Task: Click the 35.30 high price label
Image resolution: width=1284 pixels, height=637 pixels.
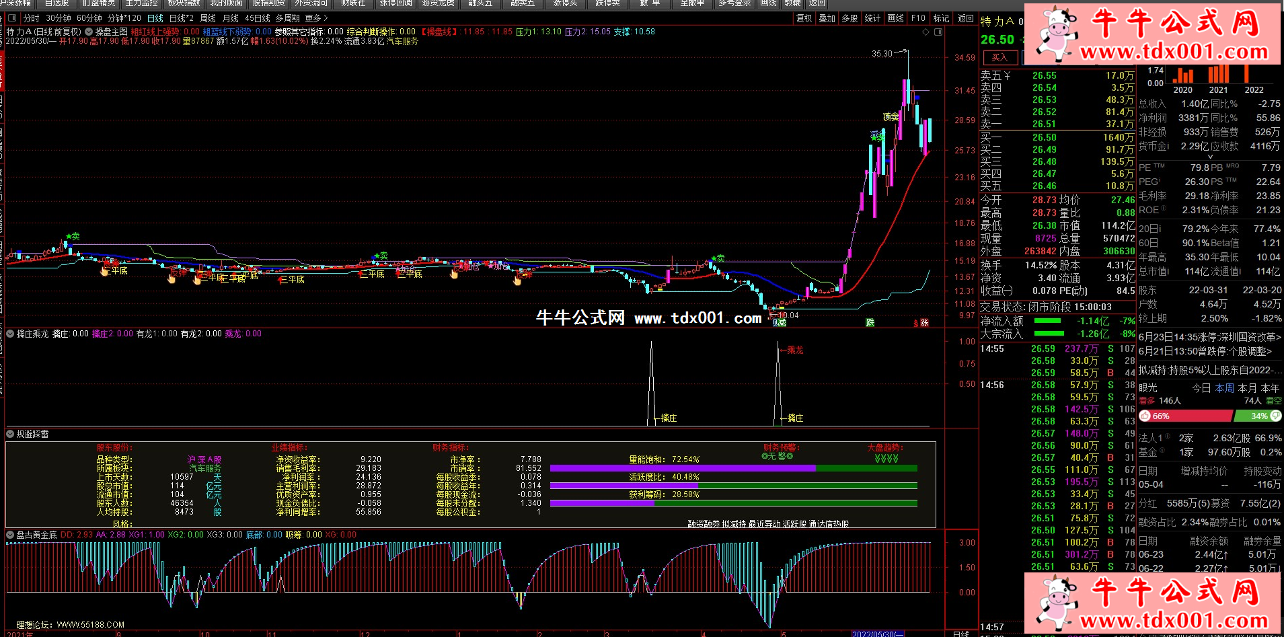Action: tap(882, 54)
